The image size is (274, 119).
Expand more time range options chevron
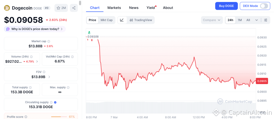257,20
